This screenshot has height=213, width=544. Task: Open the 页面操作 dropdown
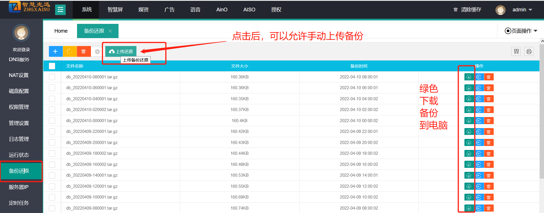pyautogui.click(x=521, y=31)
